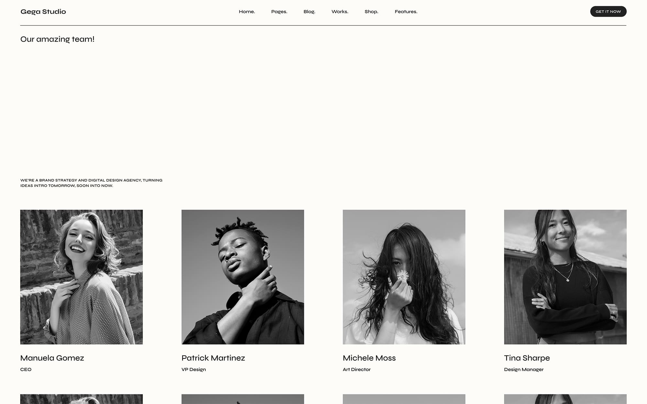Open the Works menu item
The image size is (647, 404).
pos(340,12)
